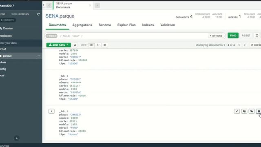This screenshot has width=261, height=147.
Task: Select the SENA database in sidebar
Action: pos(3,49)
